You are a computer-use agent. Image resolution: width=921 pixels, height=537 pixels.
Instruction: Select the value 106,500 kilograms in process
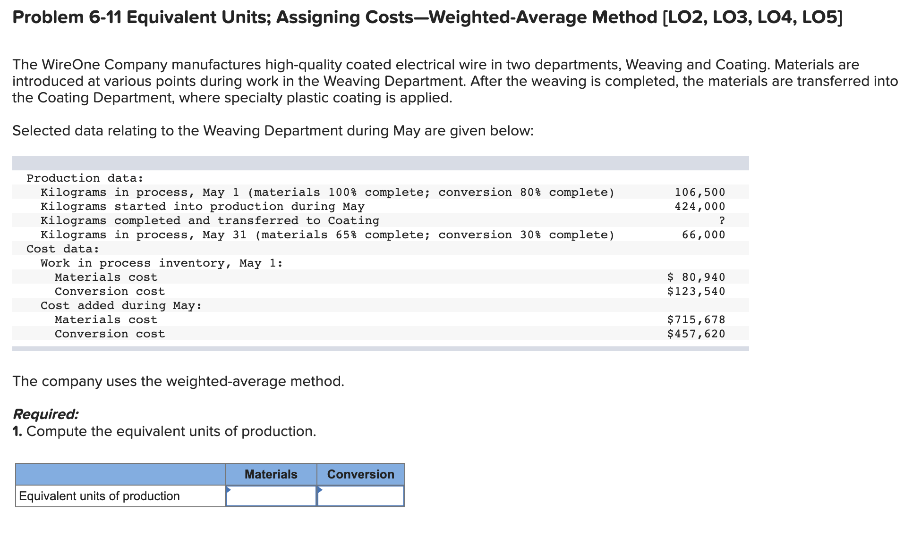tap(699, 192)
